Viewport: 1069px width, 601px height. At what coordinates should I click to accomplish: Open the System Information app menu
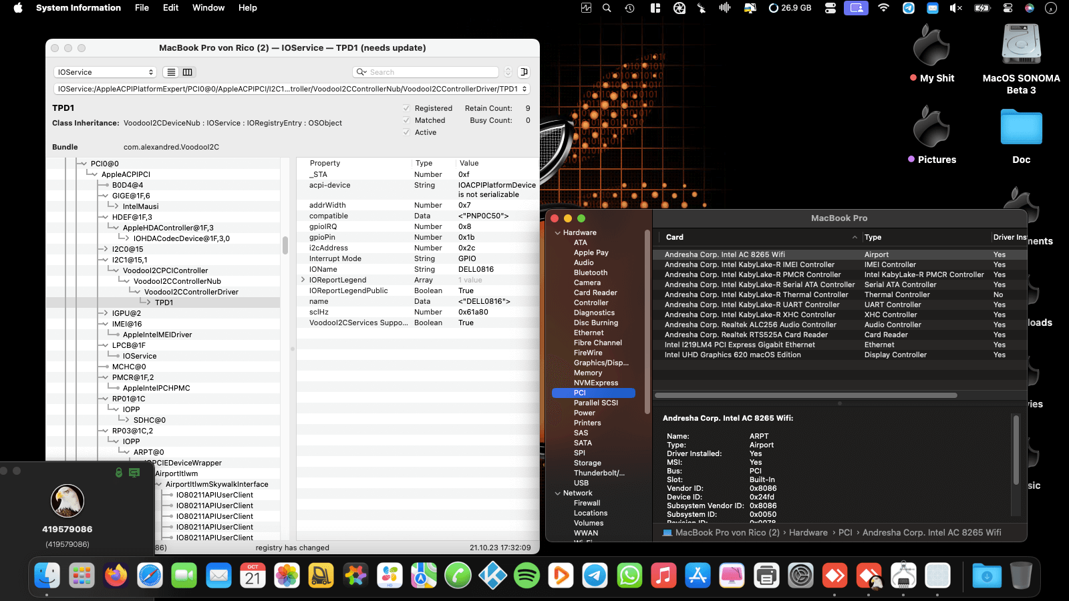[x=78, y=8]
